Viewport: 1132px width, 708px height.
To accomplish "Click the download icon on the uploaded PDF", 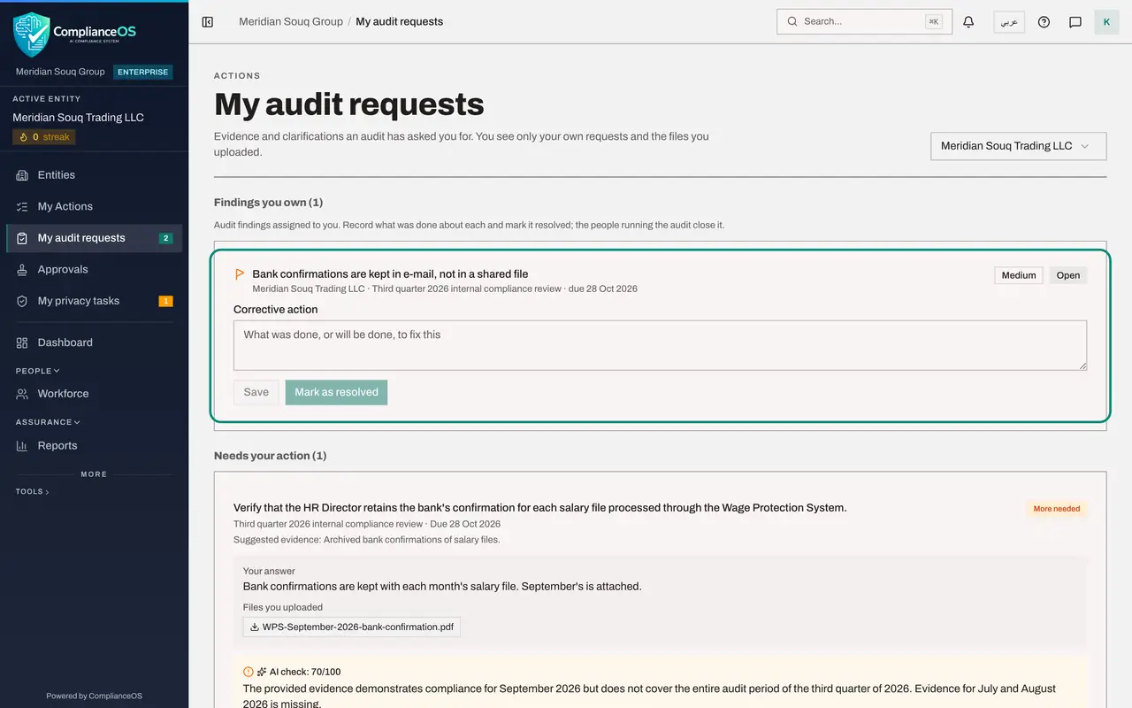I will 255,627.
